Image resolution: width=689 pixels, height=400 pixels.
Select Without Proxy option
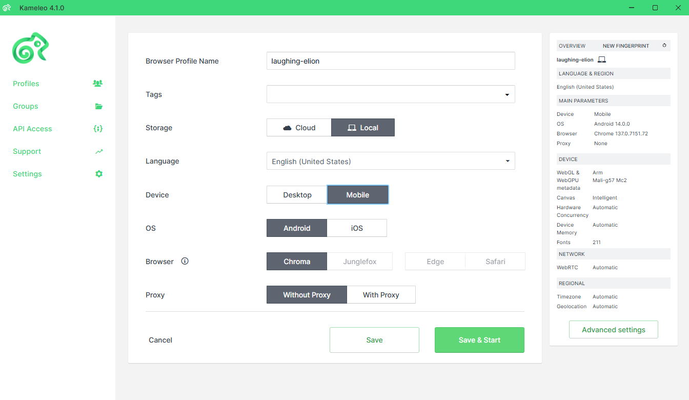[307, 295]
